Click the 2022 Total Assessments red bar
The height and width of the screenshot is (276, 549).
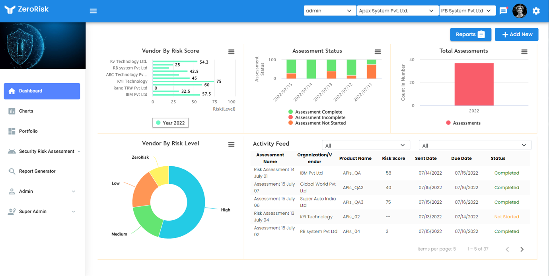click(474, 84)
